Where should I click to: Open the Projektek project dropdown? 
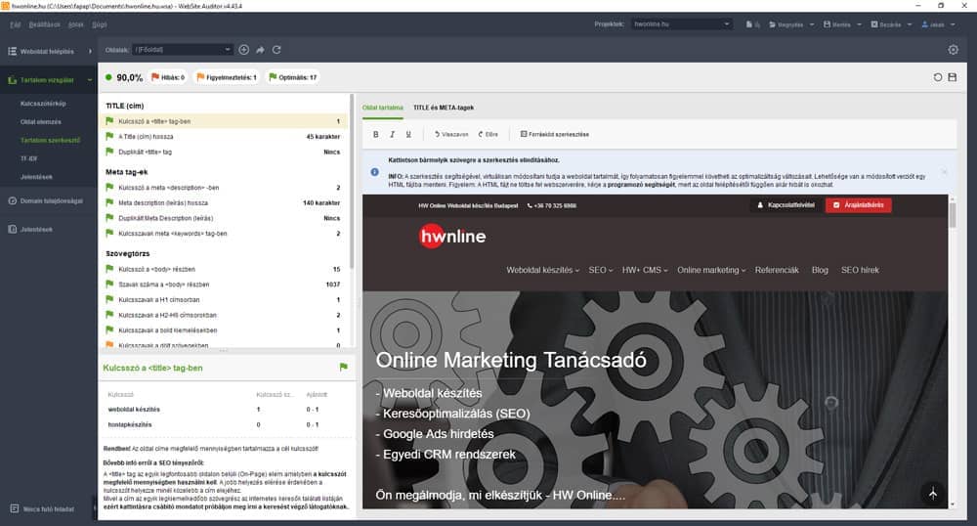click(x=681, y=24)
